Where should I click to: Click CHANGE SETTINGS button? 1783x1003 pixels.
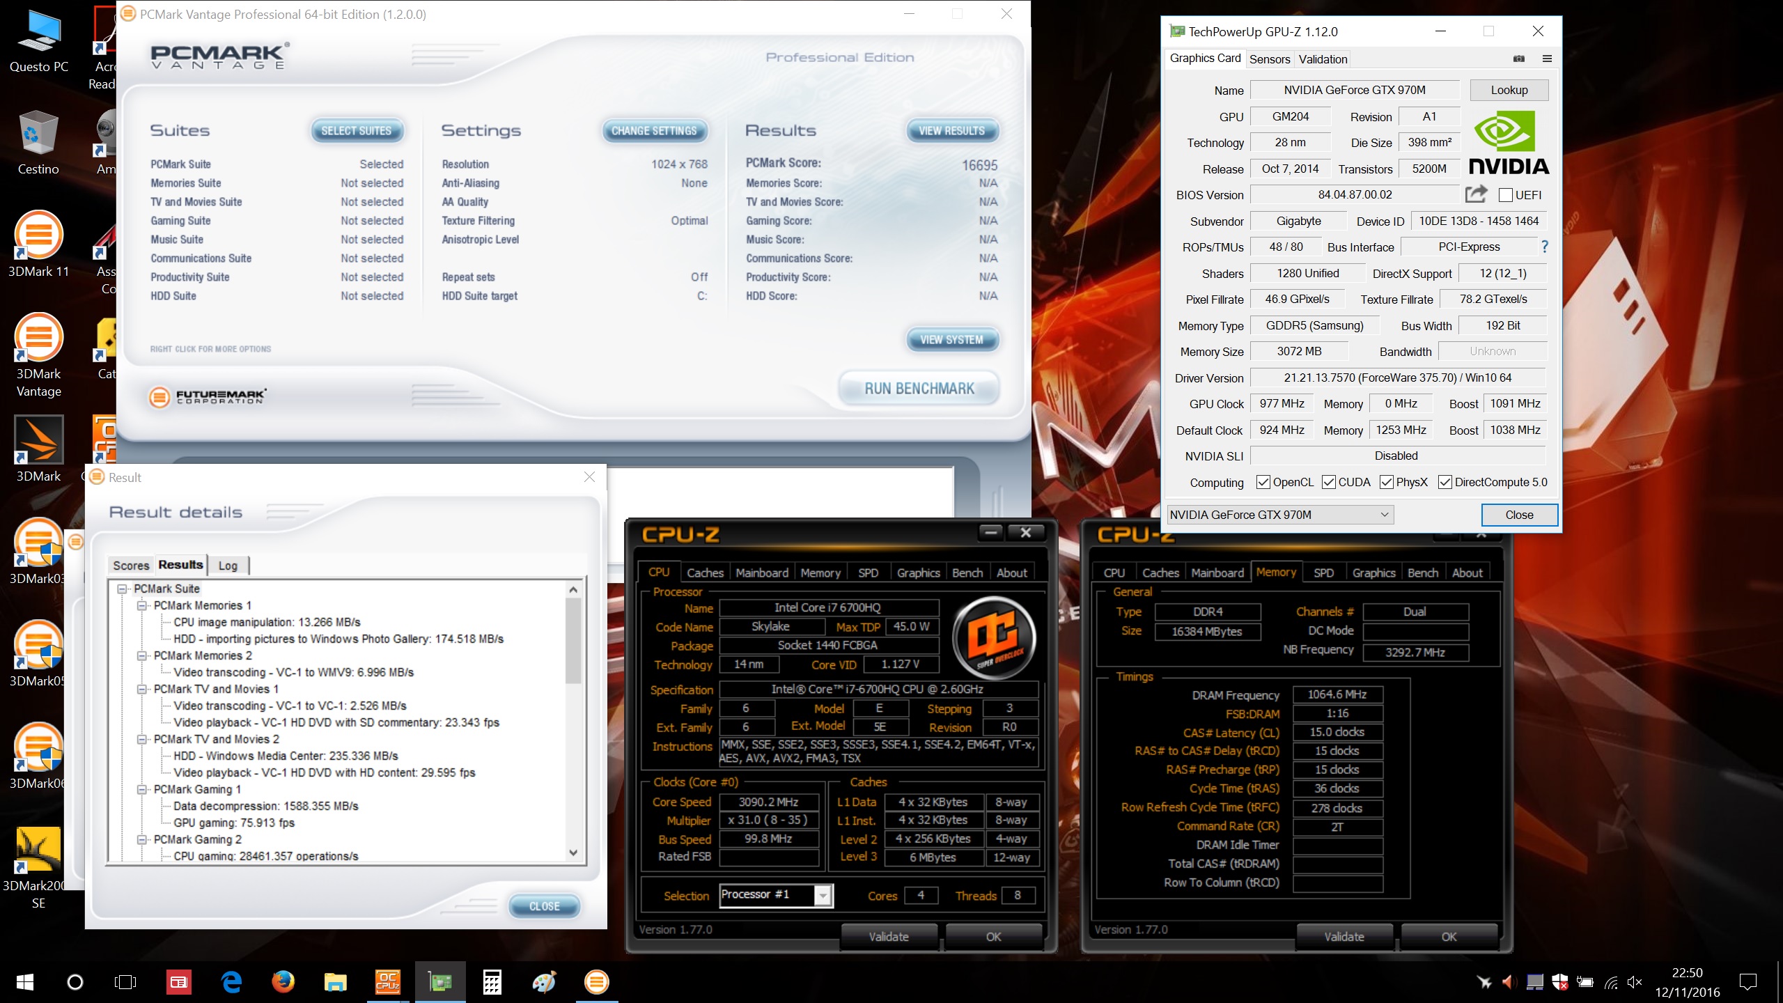(654, 130)
